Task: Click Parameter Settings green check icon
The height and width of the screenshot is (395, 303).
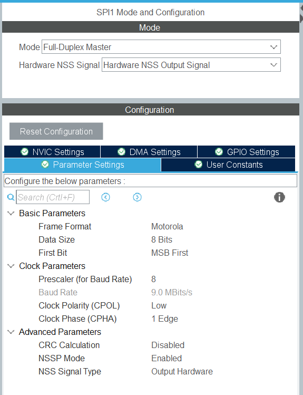Action: pos(45,165)
